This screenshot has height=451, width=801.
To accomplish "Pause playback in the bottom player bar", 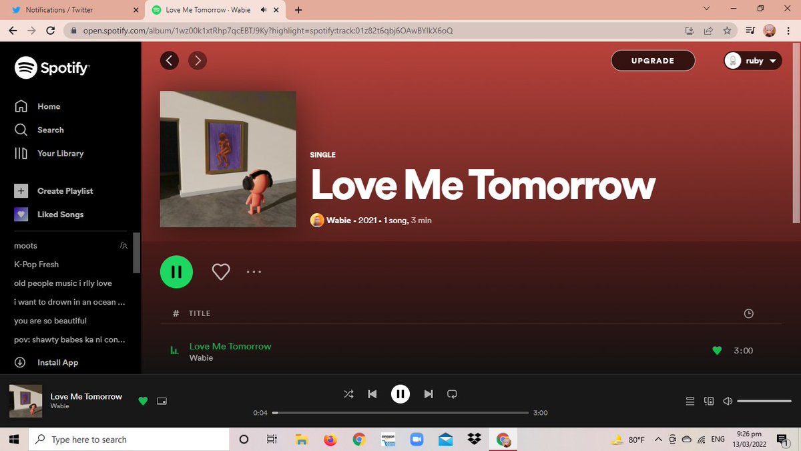I will (400, 394).
